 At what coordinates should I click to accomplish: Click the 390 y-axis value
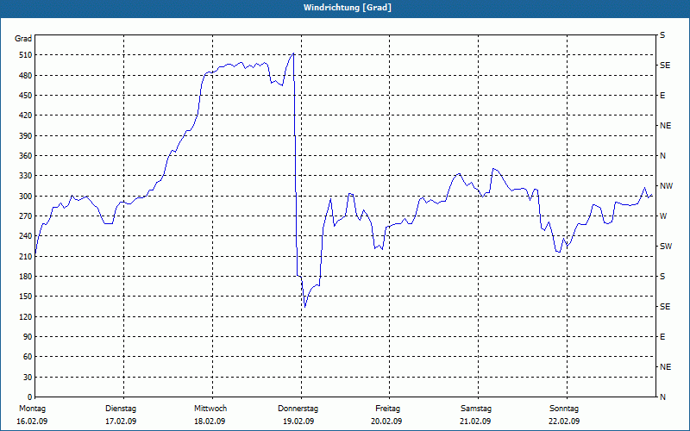(x=26, y=136)
